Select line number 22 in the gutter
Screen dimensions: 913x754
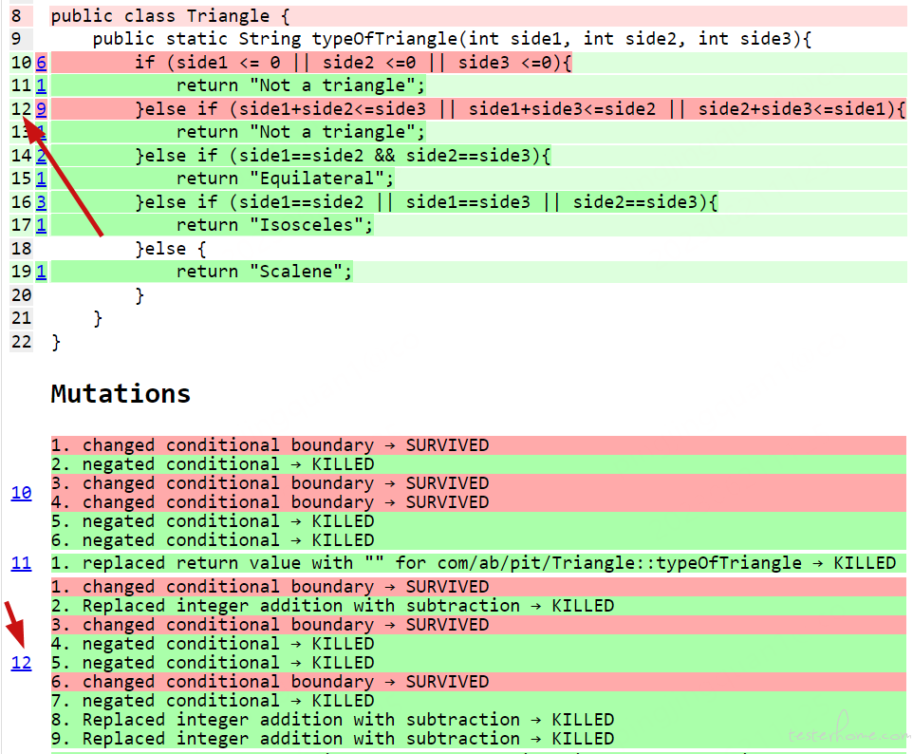point(22,342)
